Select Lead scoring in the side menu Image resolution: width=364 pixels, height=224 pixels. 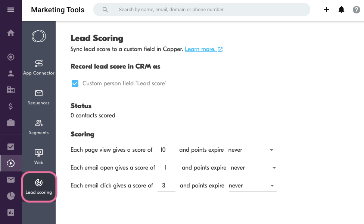tap(39, 187)
